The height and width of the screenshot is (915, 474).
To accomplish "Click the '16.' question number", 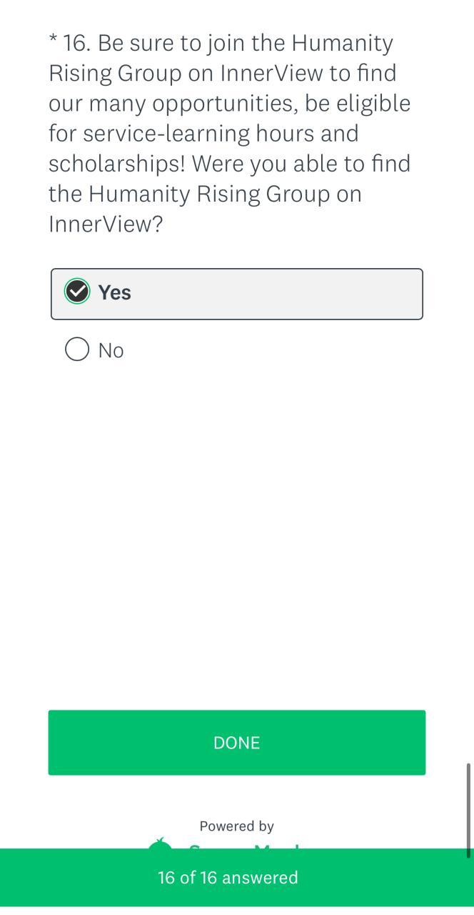I will 77,44.
